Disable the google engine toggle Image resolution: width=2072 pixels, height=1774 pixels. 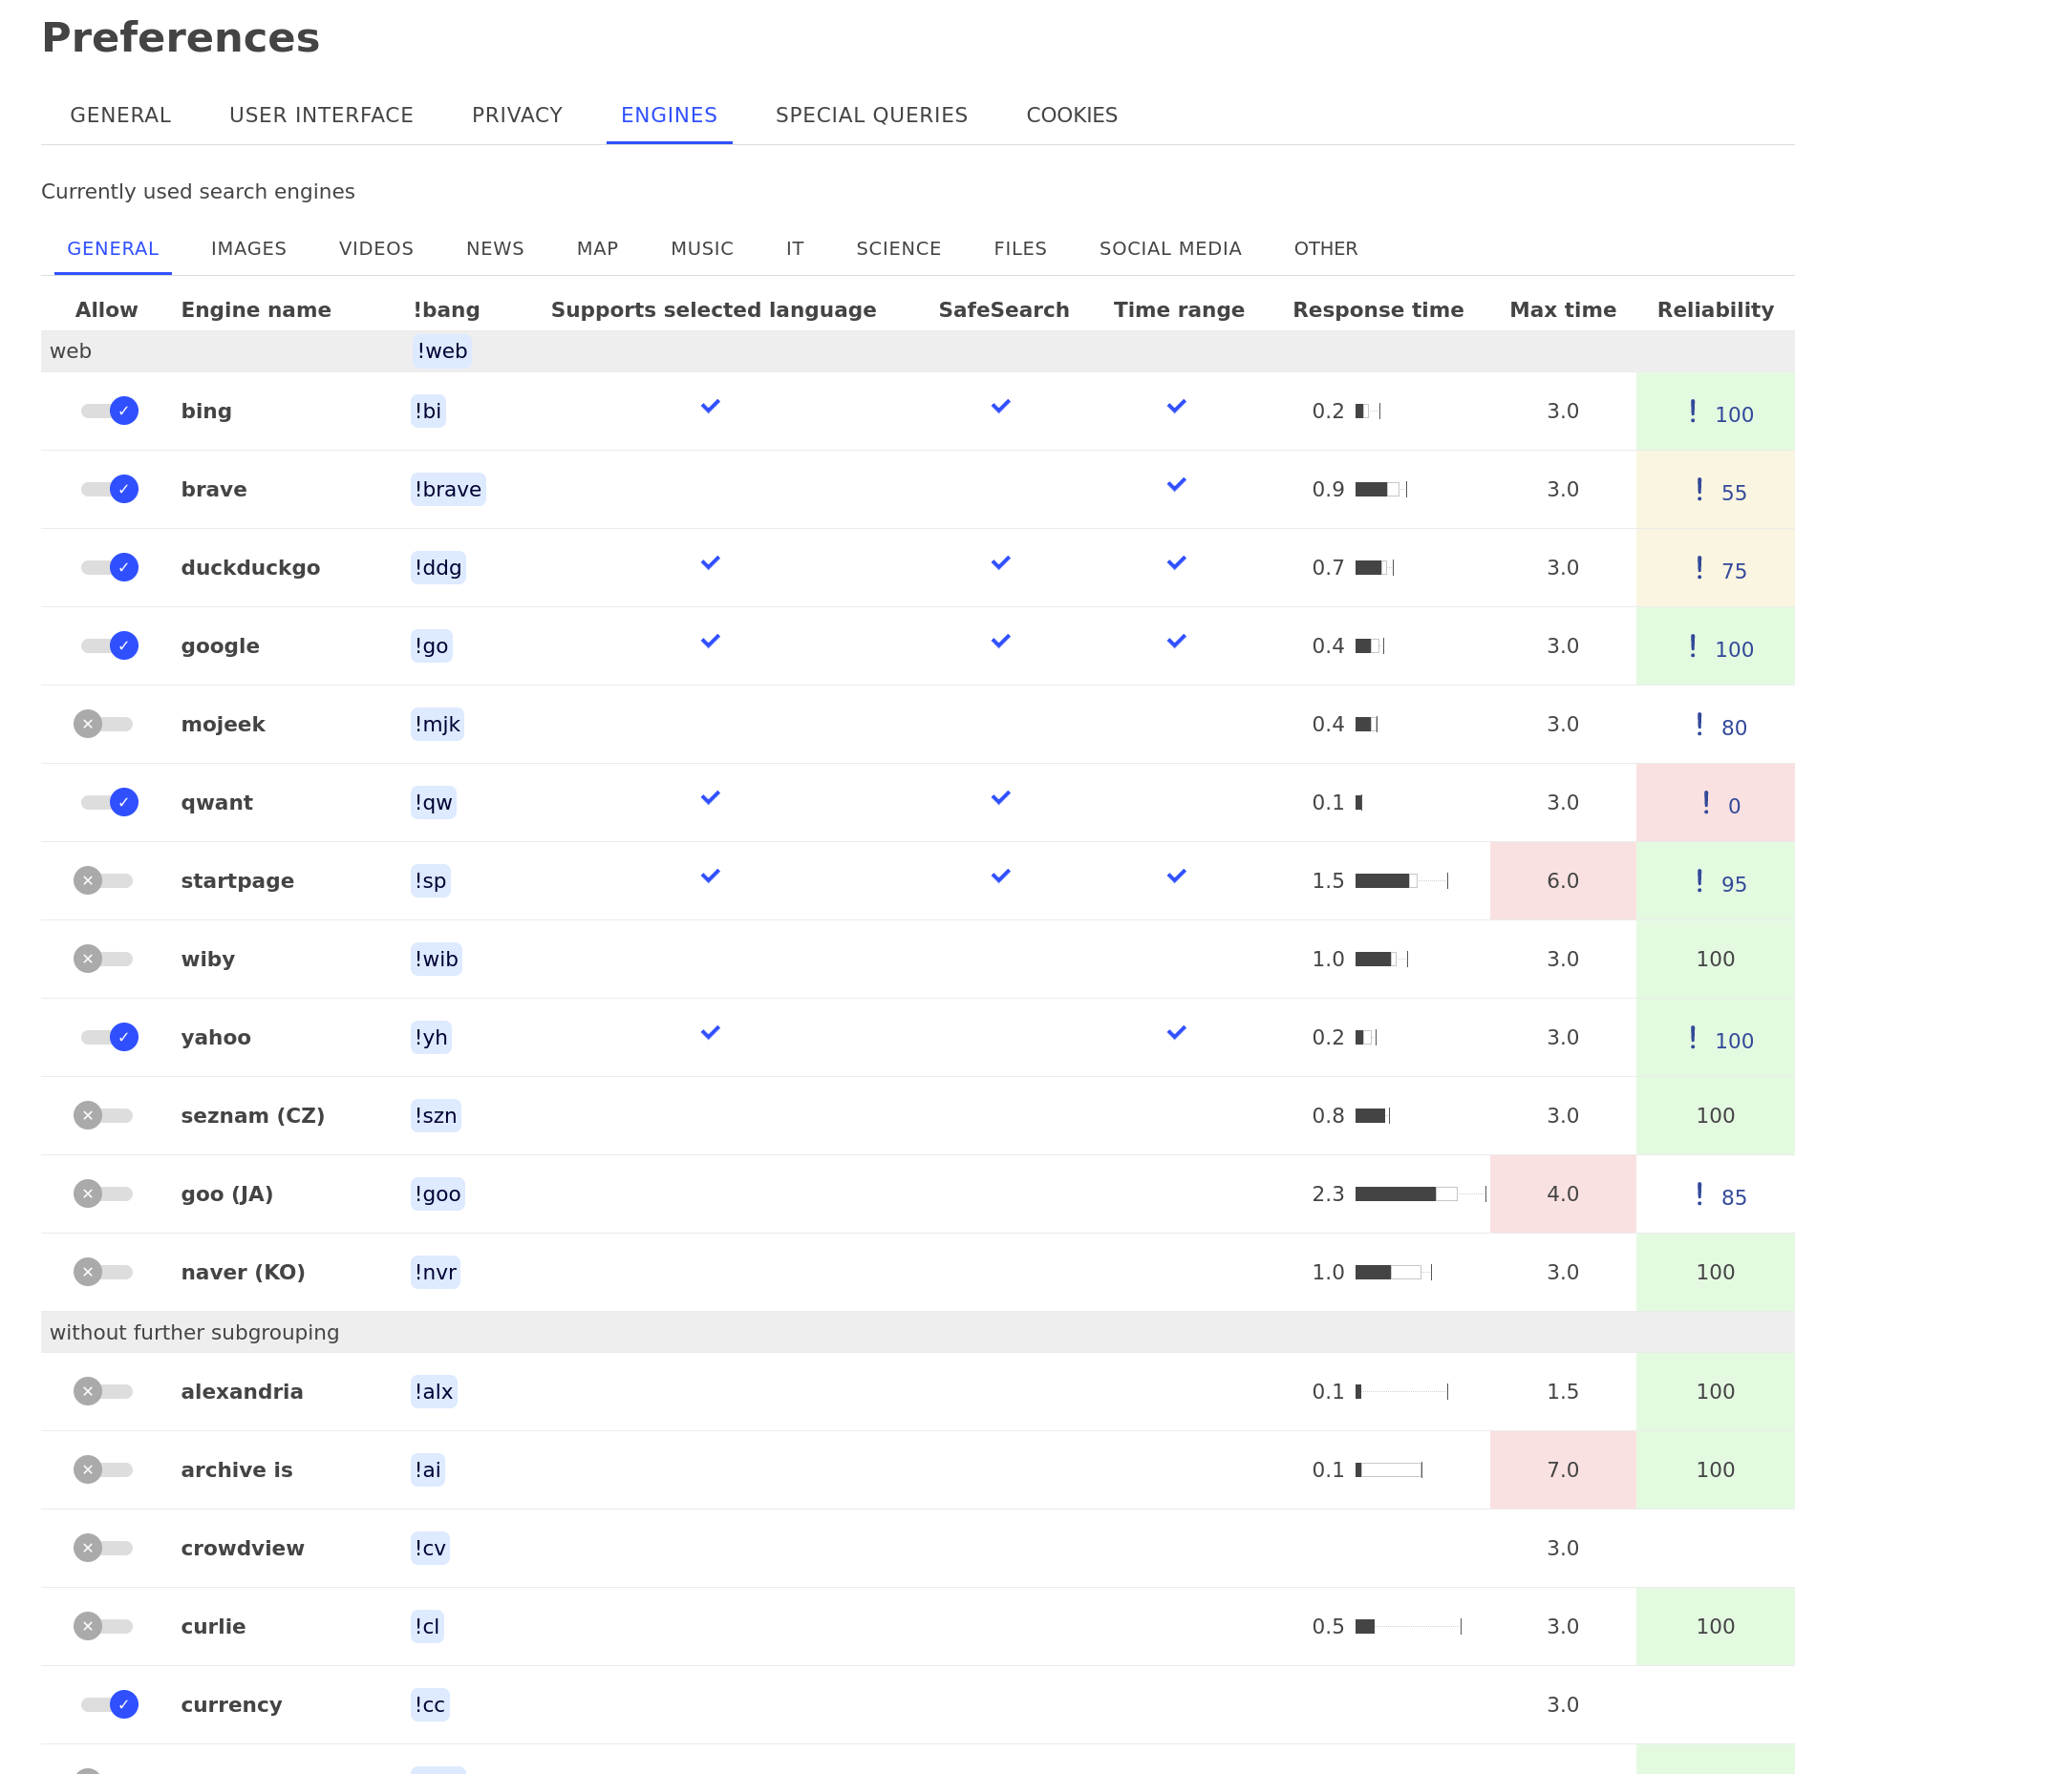110,645
